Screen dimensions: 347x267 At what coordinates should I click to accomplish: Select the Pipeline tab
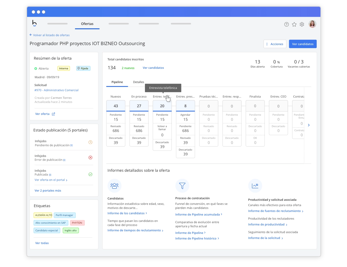117,82
